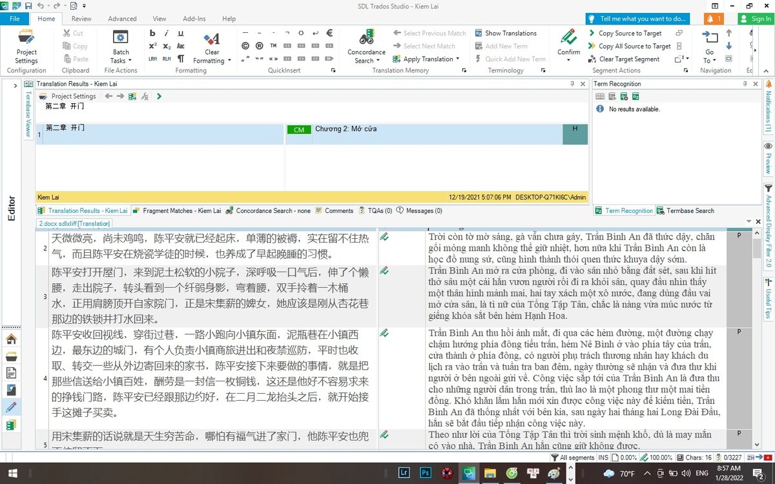Click the CM match cell in Translation Results
775x484 pixels.
[298, 130]
